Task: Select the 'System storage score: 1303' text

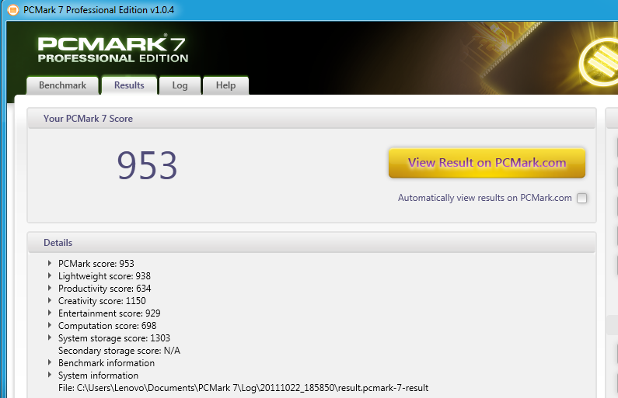Action: click(x=114, y=338)
